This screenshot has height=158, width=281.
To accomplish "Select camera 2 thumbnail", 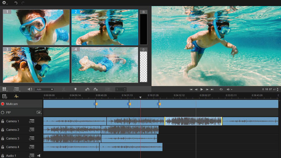I will tap(105, 27).
